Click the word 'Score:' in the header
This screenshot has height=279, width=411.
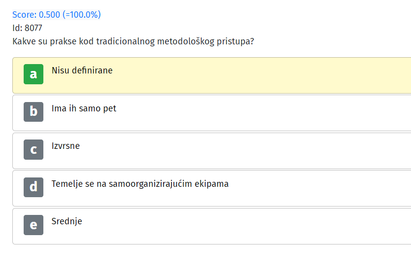click(24, 15)
